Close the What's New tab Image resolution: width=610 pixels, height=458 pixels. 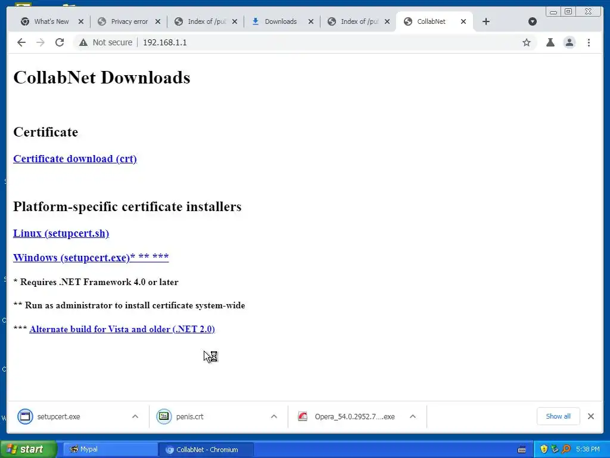pos(81,21)
